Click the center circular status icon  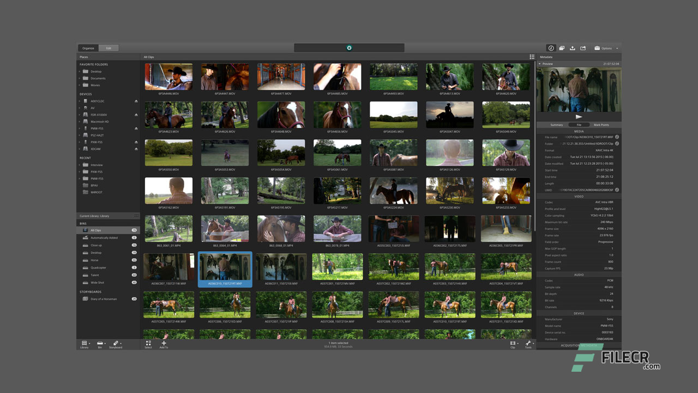(x=349, y=48)
